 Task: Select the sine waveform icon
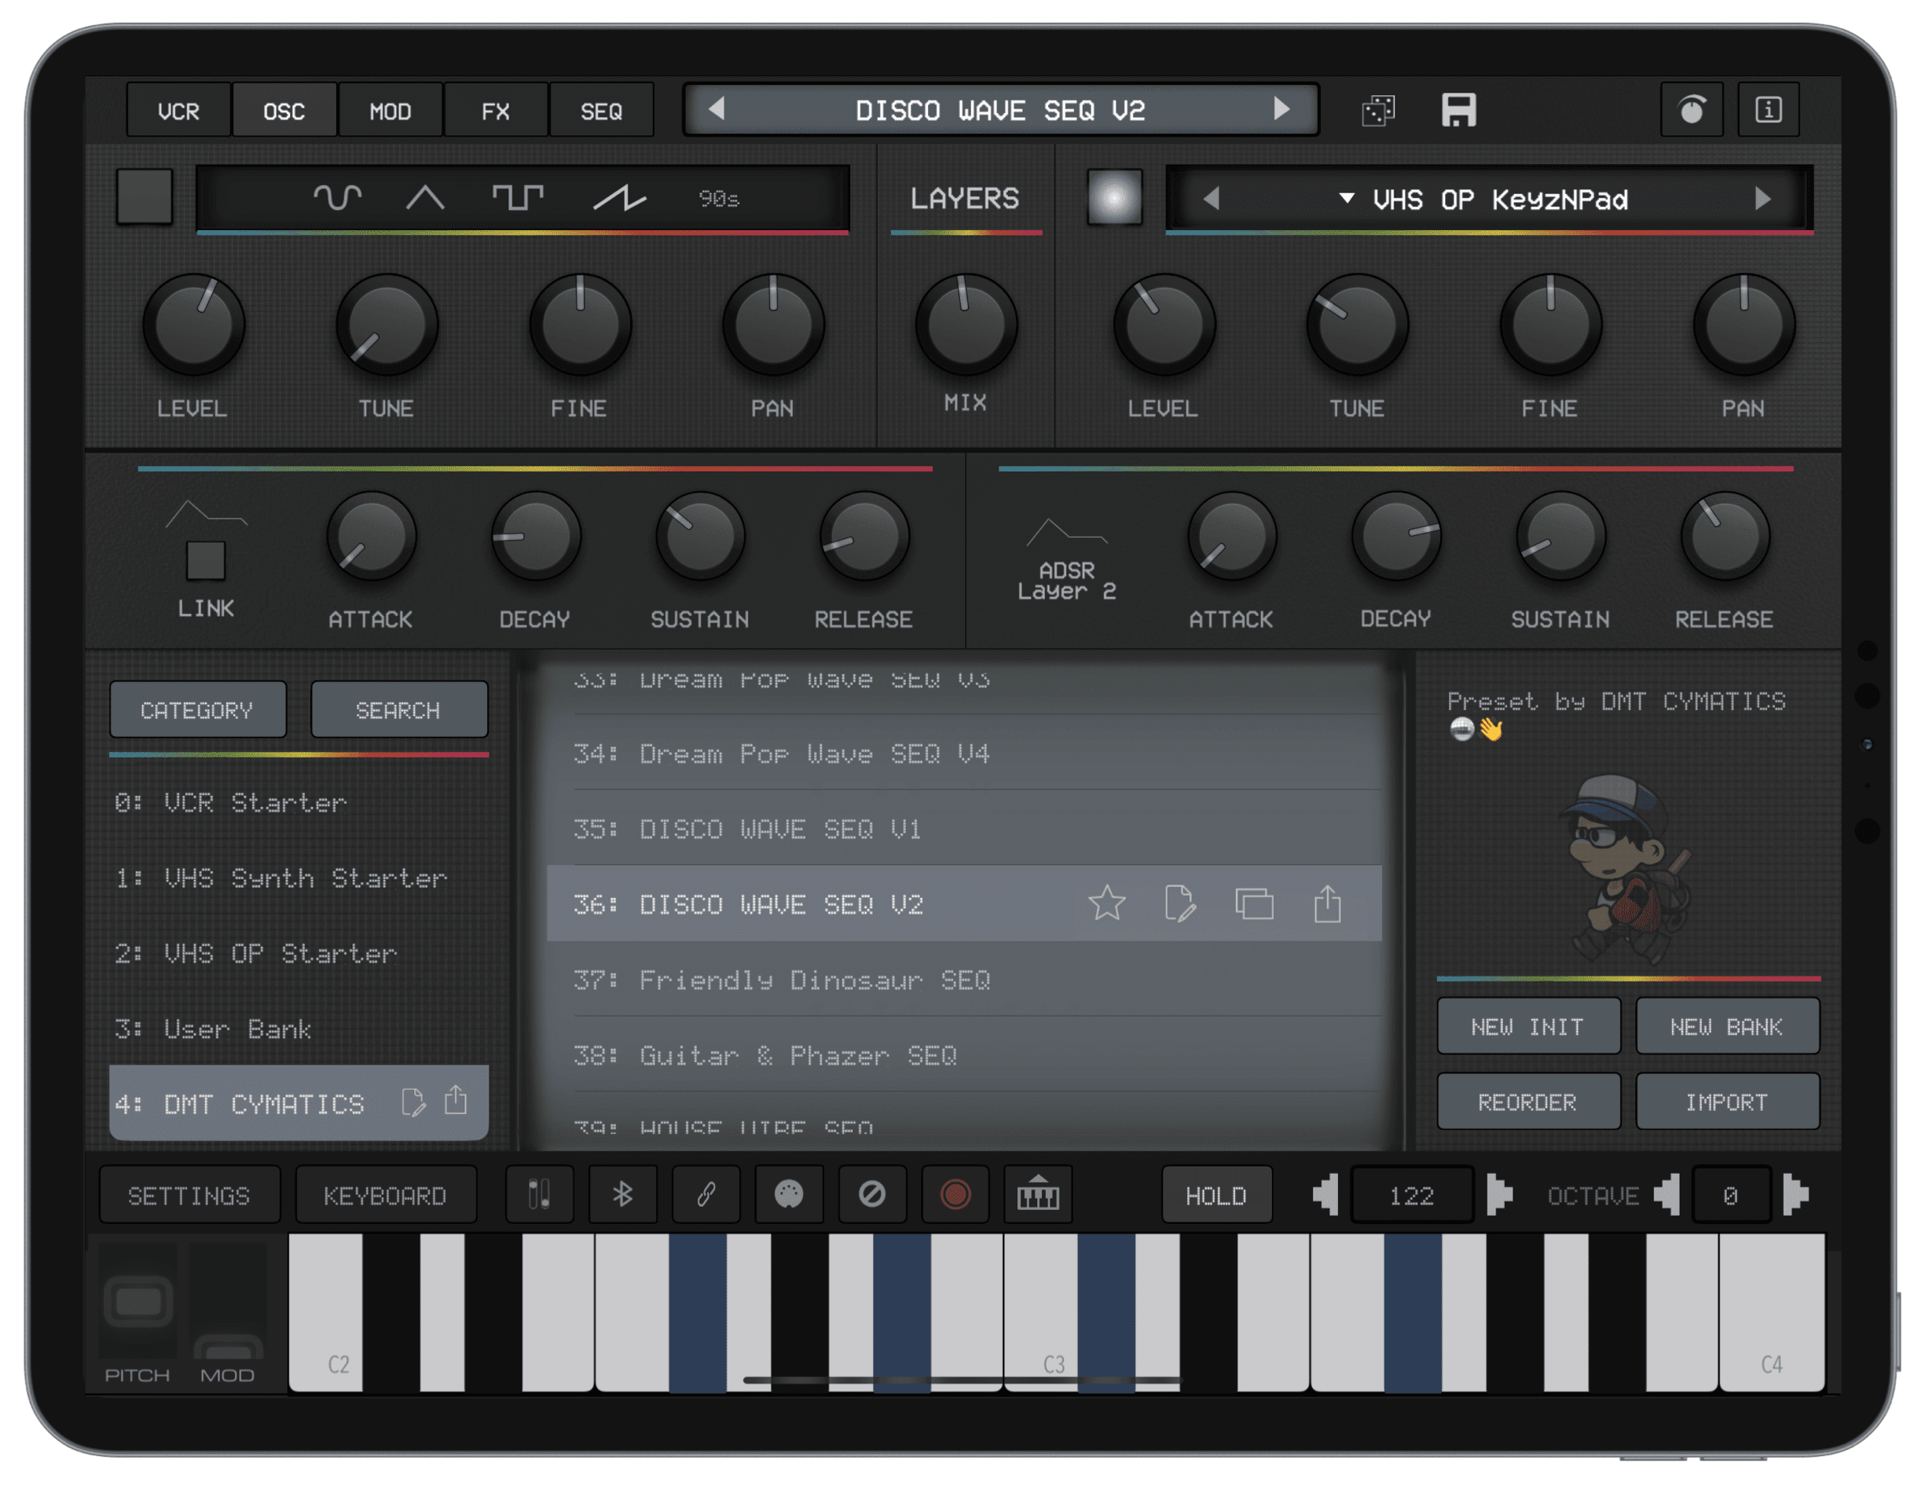coord(338,197)
